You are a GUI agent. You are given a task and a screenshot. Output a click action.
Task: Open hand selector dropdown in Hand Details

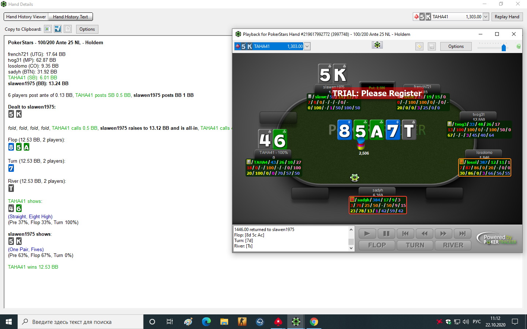coord(486,17)
